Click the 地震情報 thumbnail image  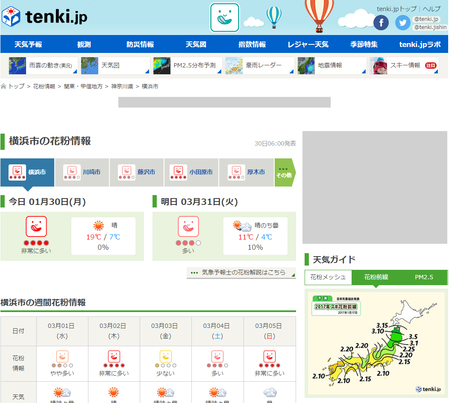point(306,66)
